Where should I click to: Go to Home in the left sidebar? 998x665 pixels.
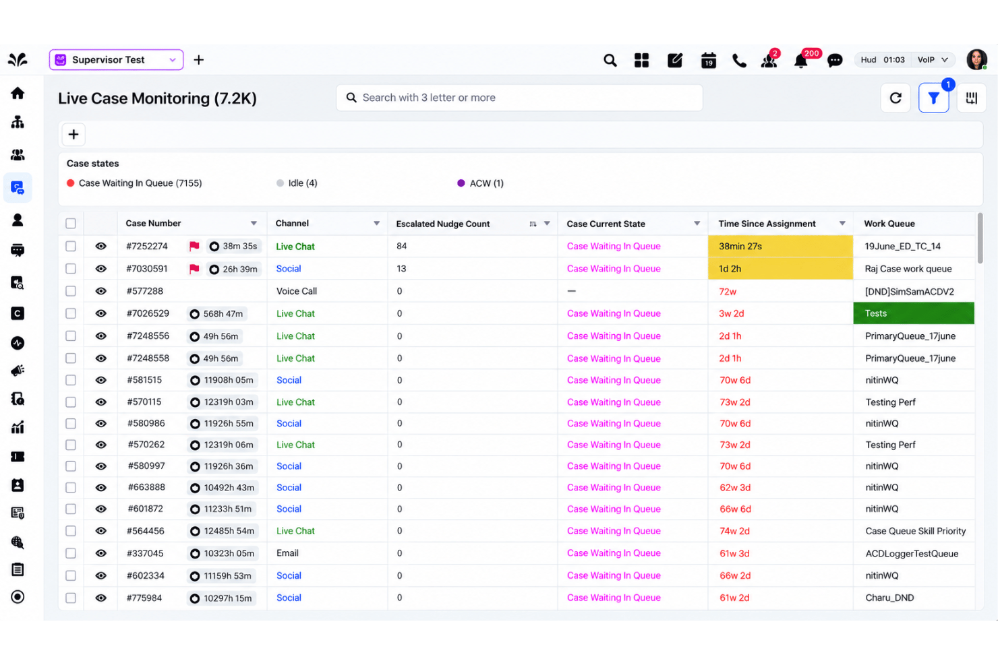18,93
